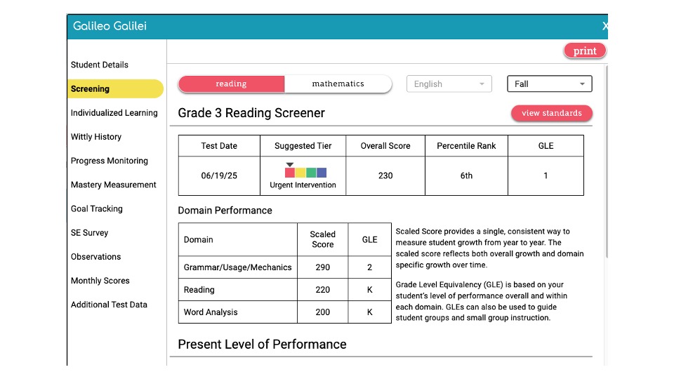Open Progress Monitoring section
Viewport: 674px width, 379px height.
(x=110, y=161)
